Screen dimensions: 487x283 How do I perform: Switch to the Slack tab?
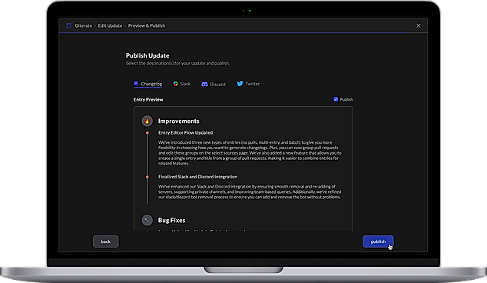pyautogui.click(x=182, y=84)
